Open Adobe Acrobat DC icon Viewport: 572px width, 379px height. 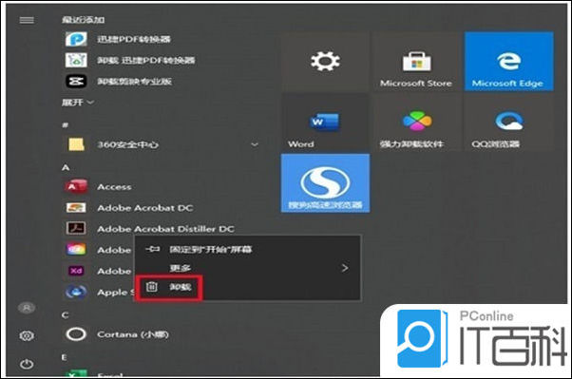tap(76, 208)
